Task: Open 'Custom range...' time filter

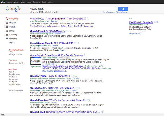Action: [15, 84]
